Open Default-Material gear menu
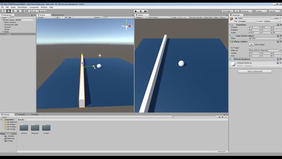Image resolution: width=282 pixels, height=159 pixels. pyautogui.click(x=280, y=63)
